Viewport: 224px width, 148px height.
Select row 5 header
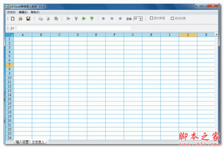pos(10,56)
